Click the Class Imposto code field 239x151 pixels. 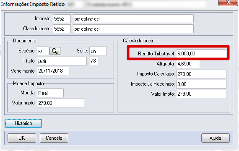click(62, 29)
